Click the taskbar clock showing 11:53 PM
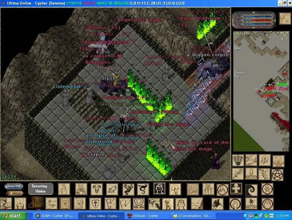Image resolution: width=292 pixels, height=220 pixels. [x=282, y=216]
